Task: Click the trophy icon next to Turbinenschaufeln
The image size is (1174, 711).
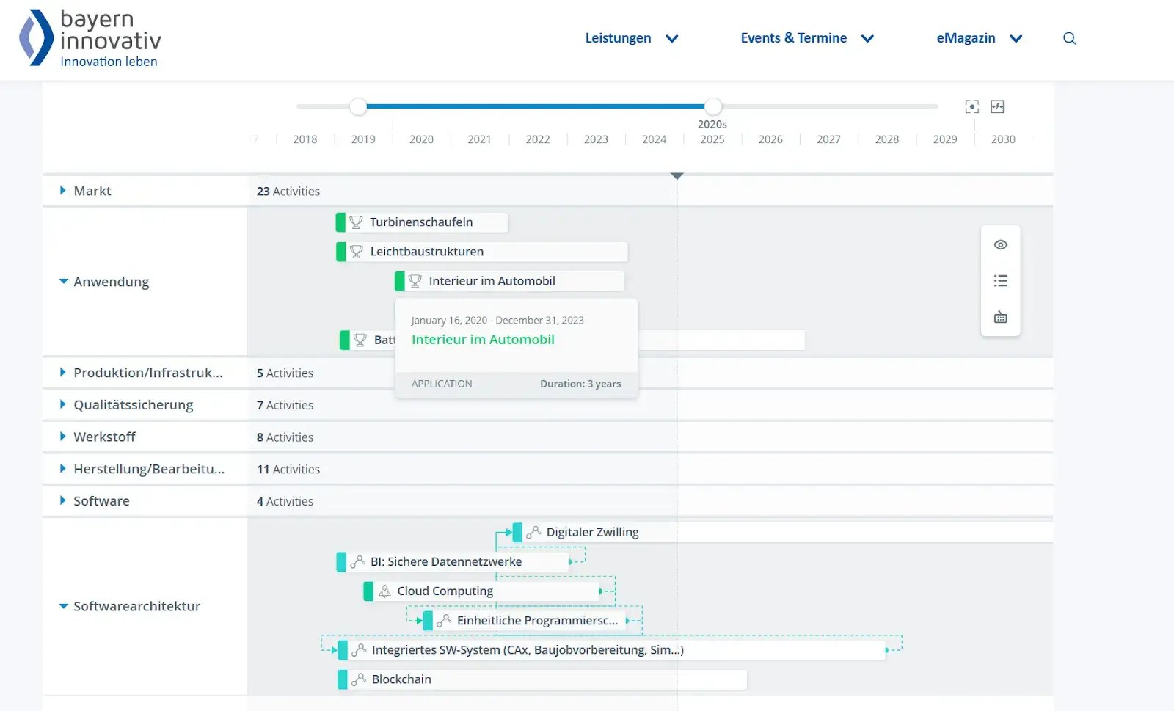Action: tap(356, 222)
